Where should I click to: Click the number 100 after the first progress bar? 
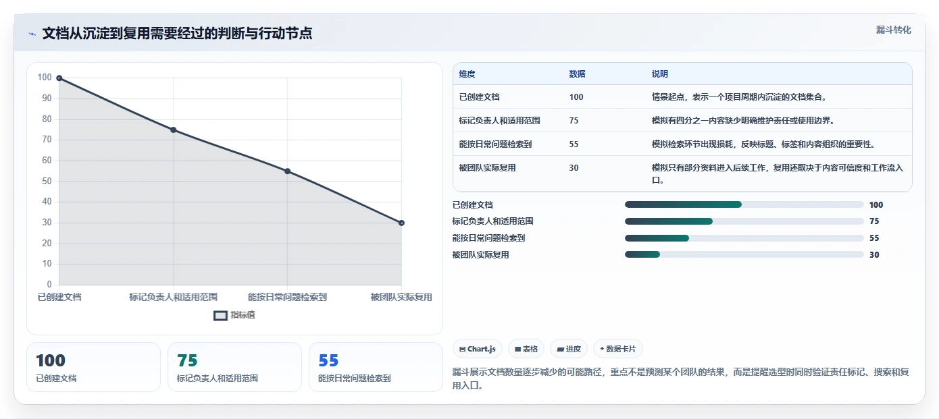pos(876,204)
